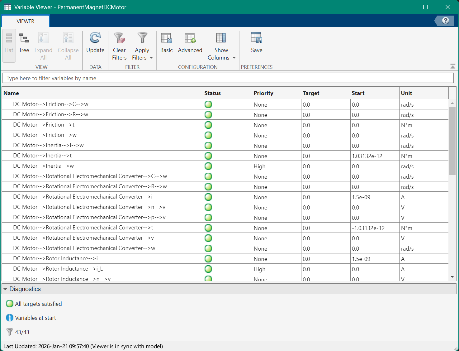Image resolution: width=459 pixels, height=351 pixels.
Task: Collapse the toolstrip with the arrow icon
Action: click(x=452, y=66)
